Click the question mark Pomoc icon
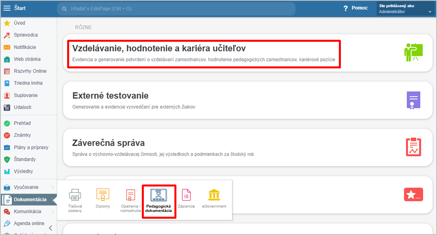437x235 pixels. point(346,8)
